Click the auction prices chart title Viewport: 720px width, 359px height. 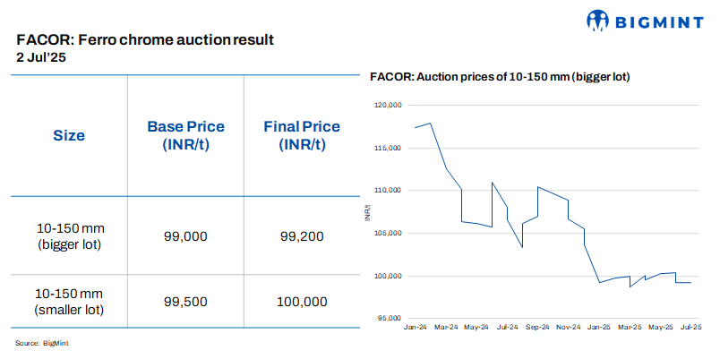coord(501,77)
